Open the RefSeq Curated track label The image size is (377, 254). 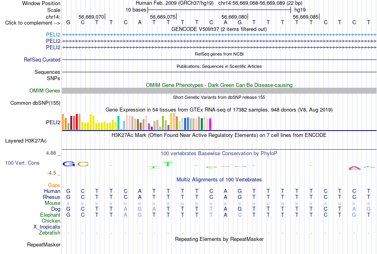pyautogui.click(x=42, y=60)
